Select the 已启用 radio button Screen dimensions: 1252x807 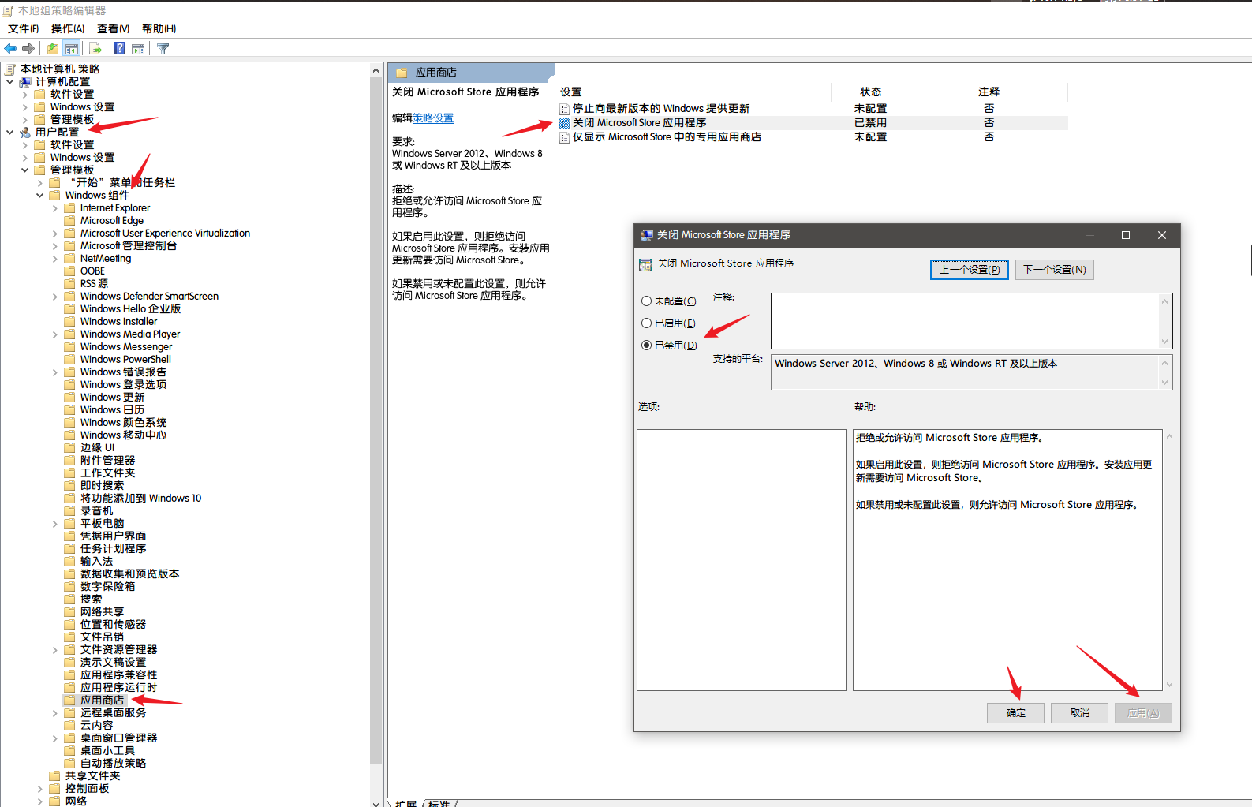pyautogui.click(x=647, y=323)
